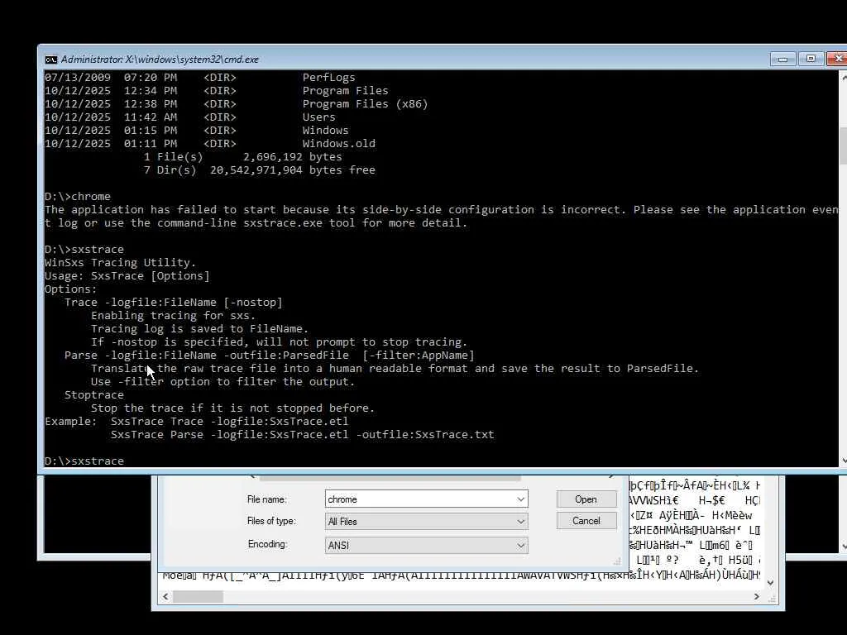Click the WinSxs Tracing Utility line
Viewport: 847px width, 635px height.
121,262
